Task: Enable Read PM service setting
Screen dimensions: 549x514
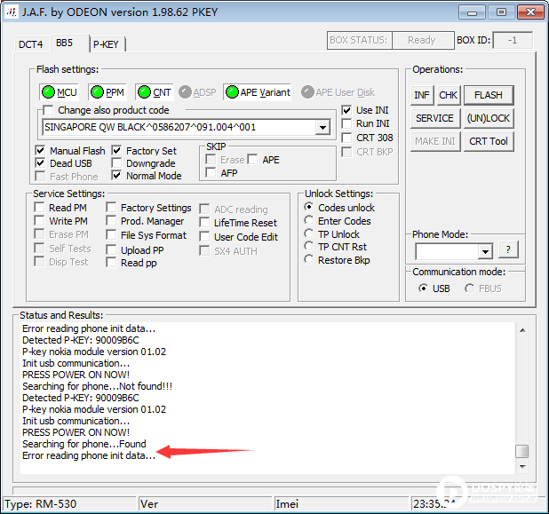Action: click(x=39, y=208)
